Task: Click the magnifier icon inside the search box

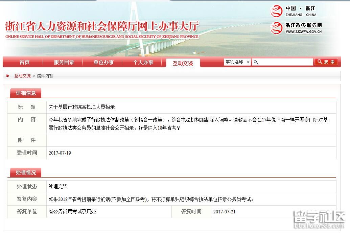Action: 256,62
